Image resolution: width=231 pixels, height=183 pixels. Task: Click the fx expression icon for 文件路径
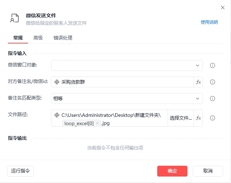click(198, 118)
